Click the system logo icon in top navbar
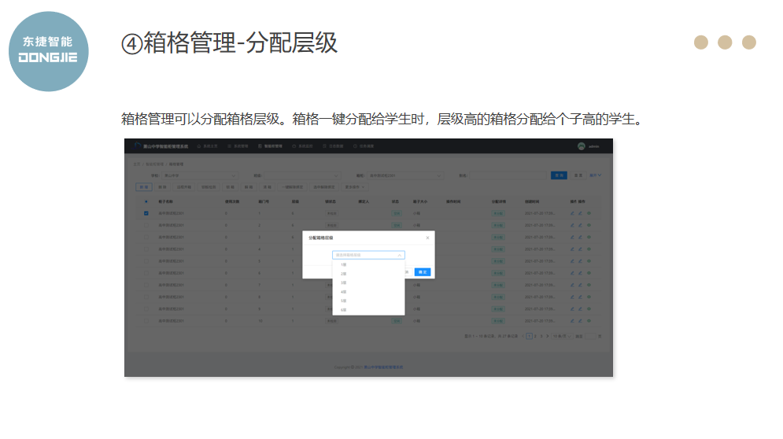Viewport: 783px width, 439px height. (137, 146)
